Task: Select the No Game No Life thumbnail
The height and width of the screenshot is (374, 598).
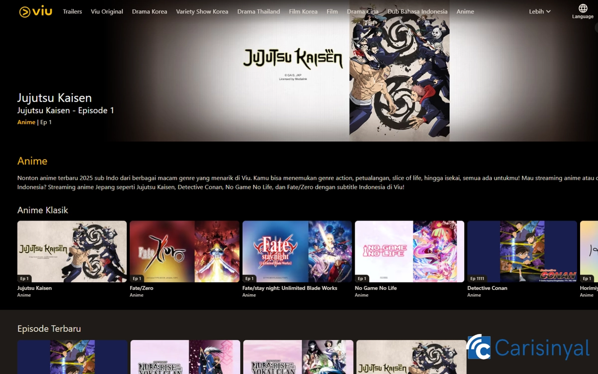Action: click(410, 251)
